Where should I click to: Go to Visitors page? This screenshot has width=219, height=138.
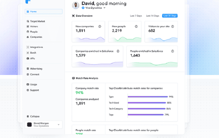(34, 26)
